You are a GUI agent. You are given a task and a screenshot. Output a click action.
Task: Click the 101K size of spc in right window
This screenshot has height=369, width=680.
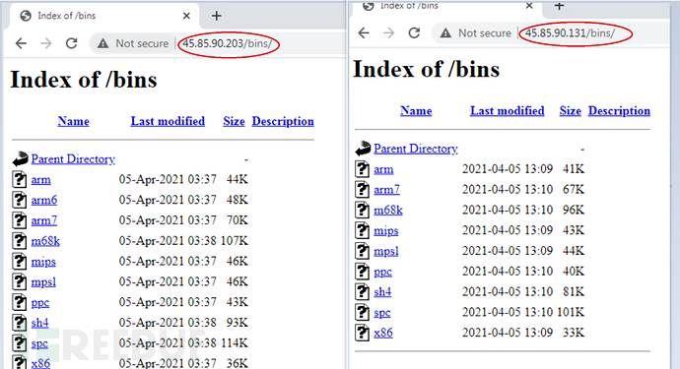pyautogui.click(x=571, y=312)
